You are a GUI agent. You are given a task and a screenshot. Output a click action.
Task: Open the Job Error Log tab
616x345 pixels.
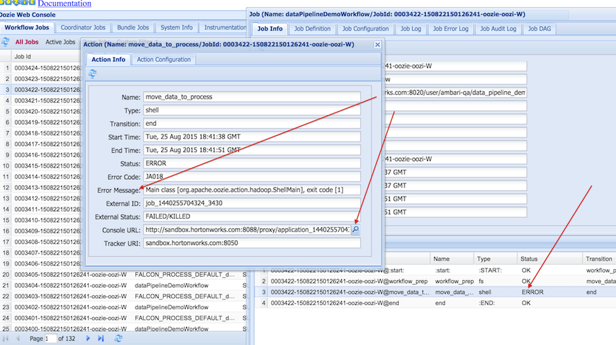450,28
